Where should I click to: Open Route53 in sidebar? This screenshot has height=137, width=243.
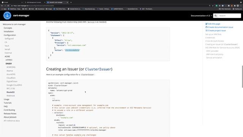(11, 92)
